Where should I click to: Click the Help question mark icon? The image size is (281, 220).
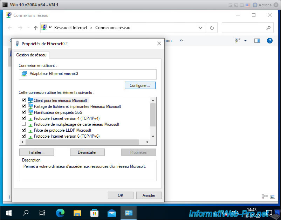click(x=269, y=41)
